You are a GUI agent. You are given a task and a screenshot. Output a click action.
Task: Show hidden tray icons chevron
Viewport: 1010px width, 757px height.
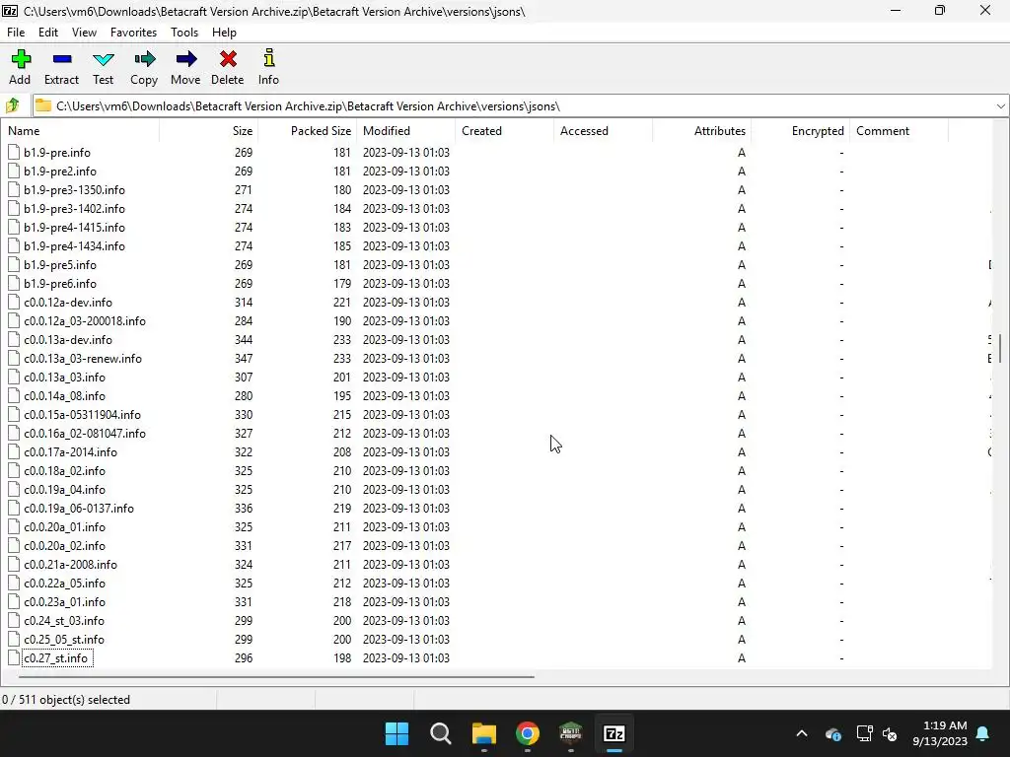pos(802,733)
